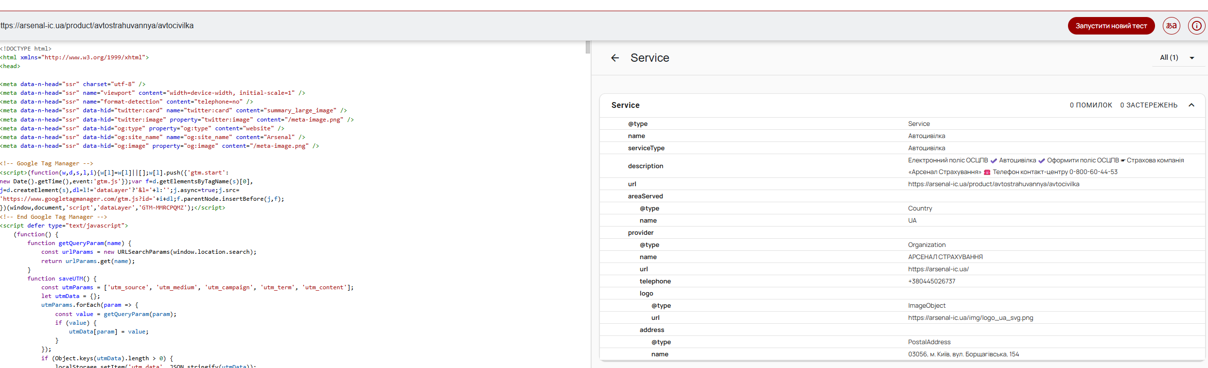Click the 'function getQueryParam(name)' line

point(80,243)
